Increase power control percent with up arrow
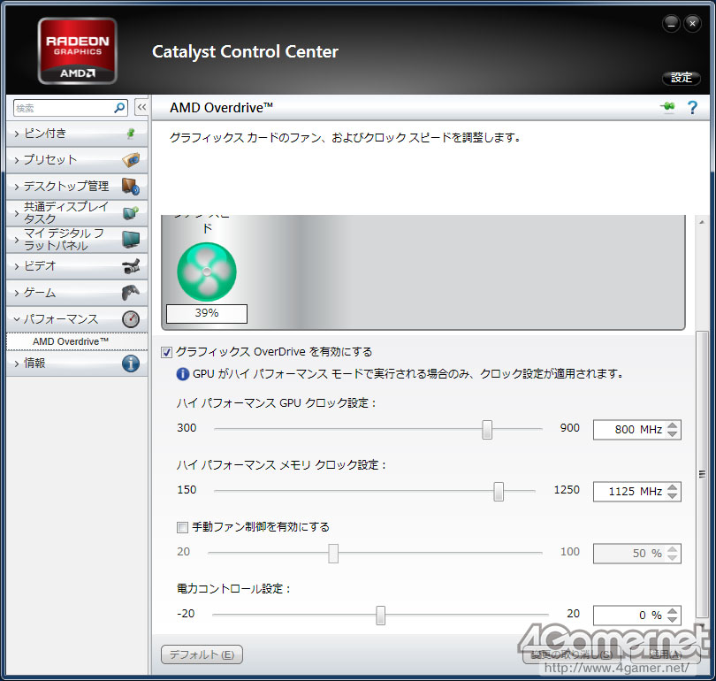Viewport: 716px width, 681px height. click(672, 610)
